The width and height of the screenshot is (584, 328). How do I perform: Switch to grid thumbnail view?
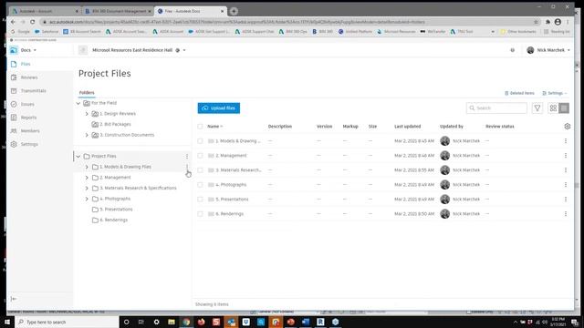[x=553, y=108]
